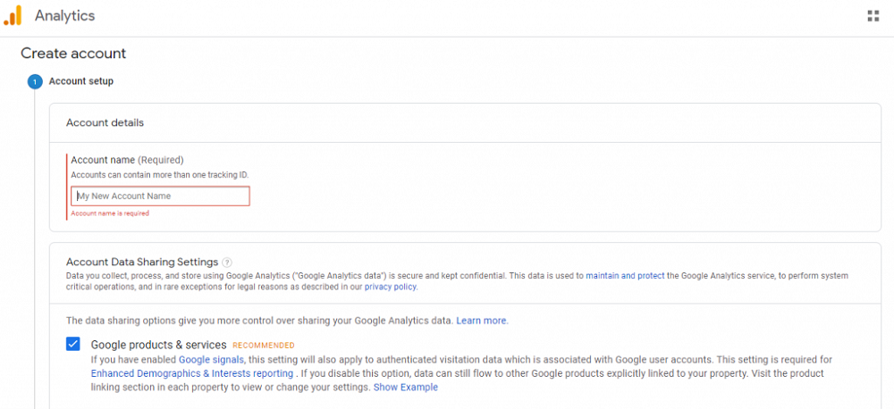
Task: Click the Google Analytics logo icon
Action: (13, 15)
